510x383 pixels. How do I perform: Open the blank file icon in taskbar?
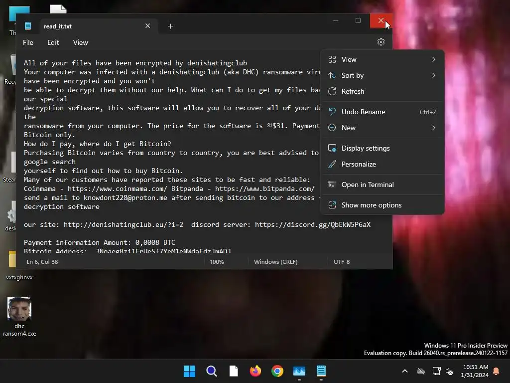coord(234,371)
